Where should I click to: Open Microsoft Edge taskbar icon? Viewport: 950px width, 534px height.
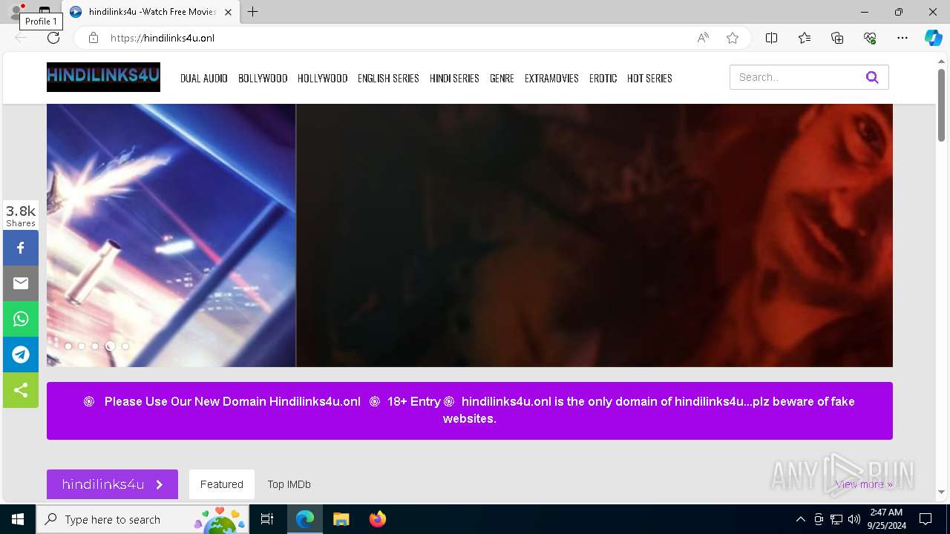click(x=305, y=519)
